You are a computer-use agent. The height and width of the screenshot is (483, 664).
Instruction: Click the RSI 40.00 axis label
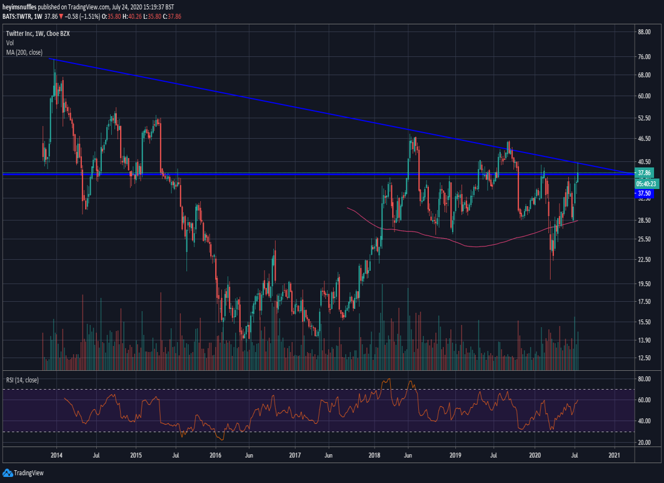[x=644, y=421]
